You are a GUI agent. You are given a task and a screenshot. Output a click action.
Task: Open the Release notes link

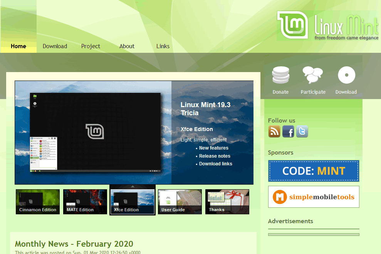point(215,156)
